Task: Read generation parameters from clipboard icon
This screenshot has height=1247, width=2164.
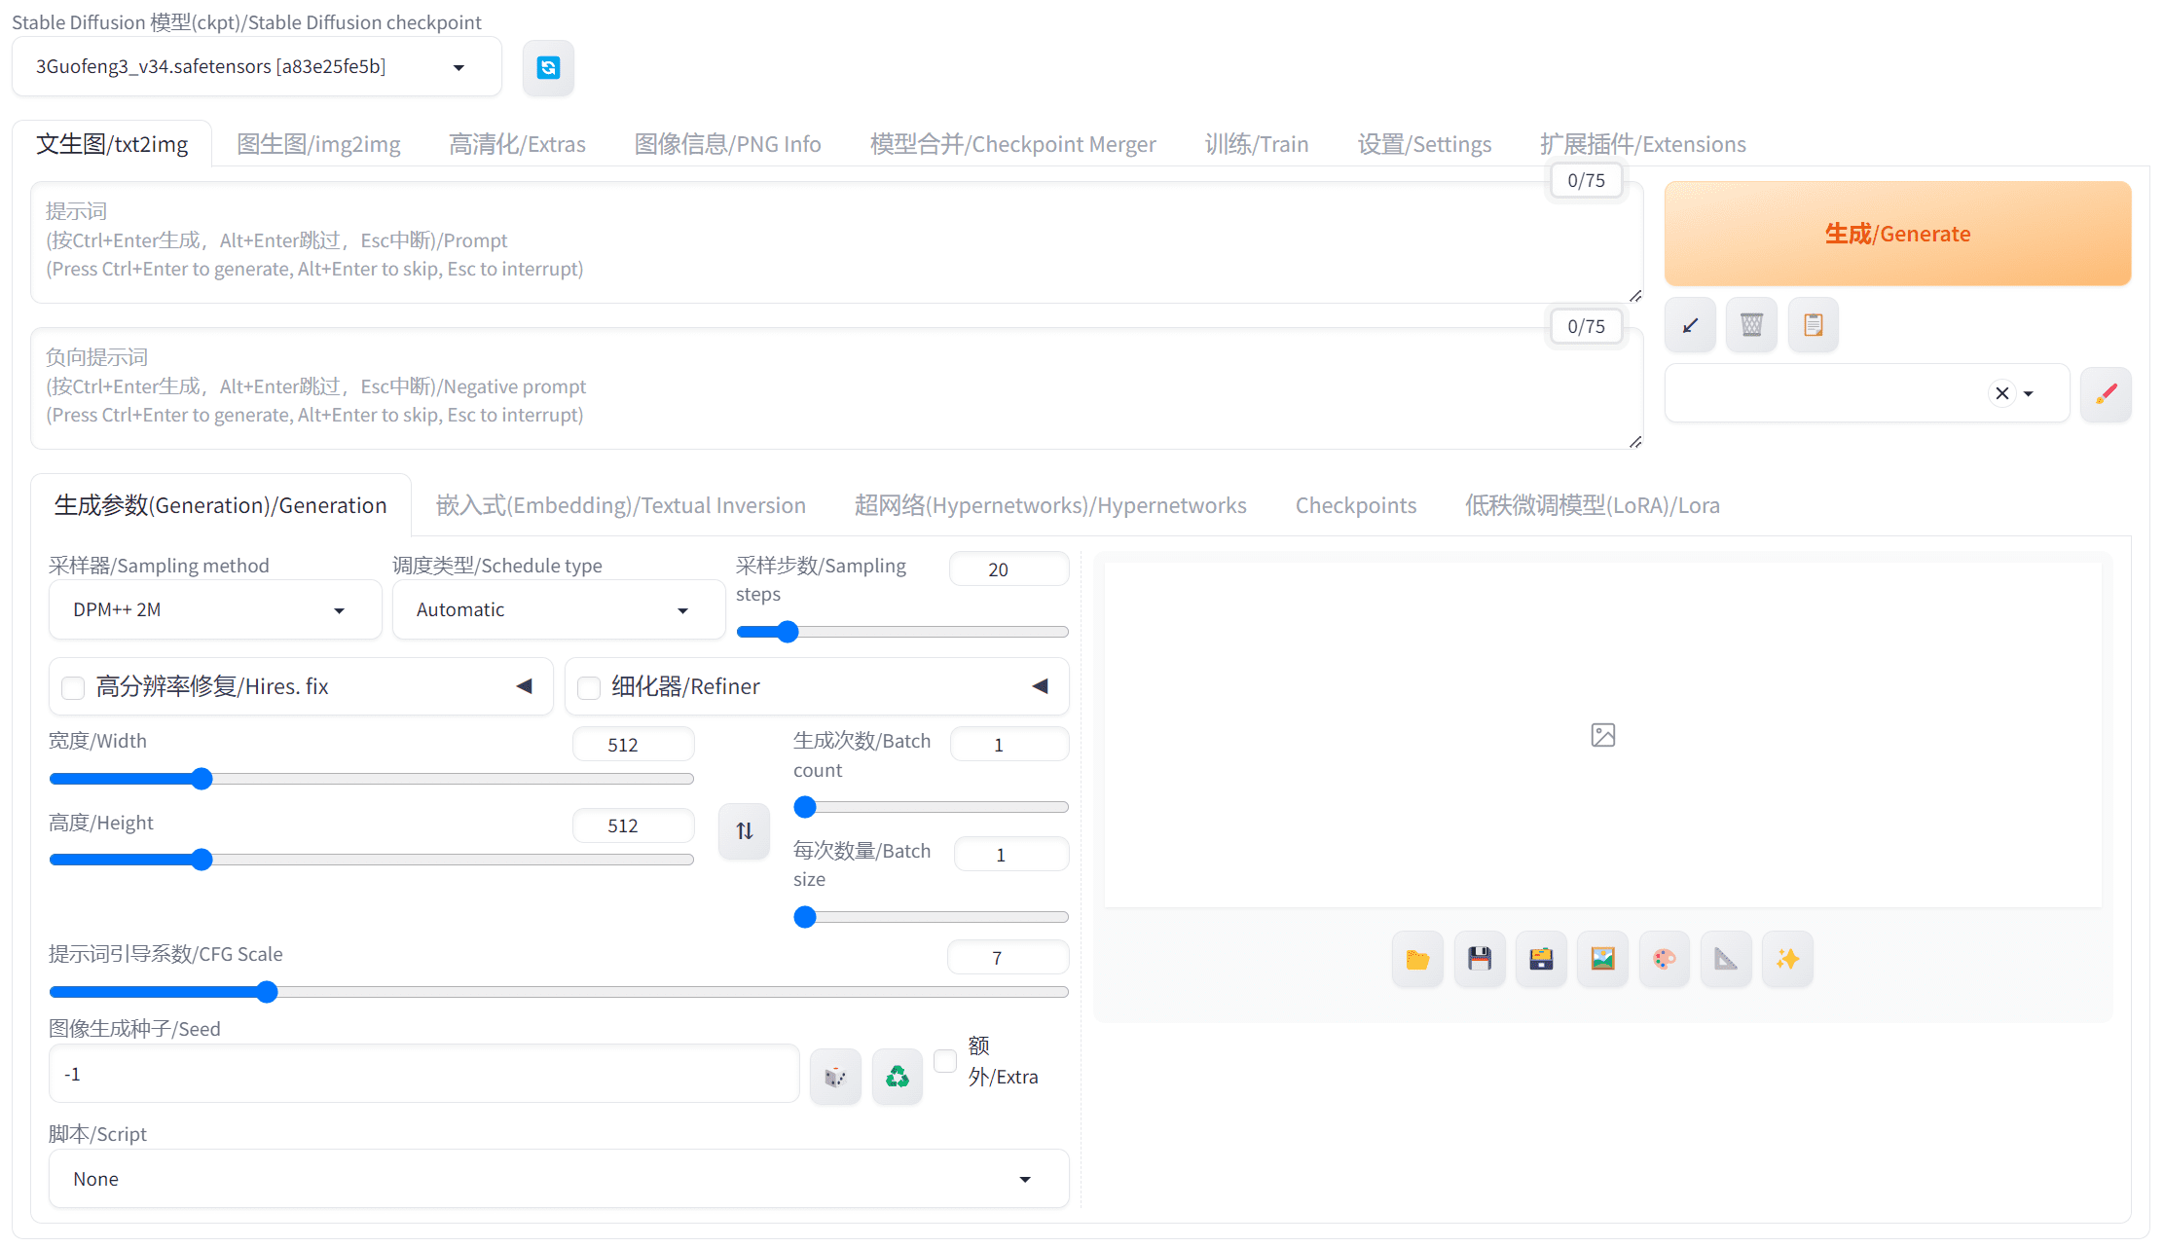Action: coord(1813,324)
